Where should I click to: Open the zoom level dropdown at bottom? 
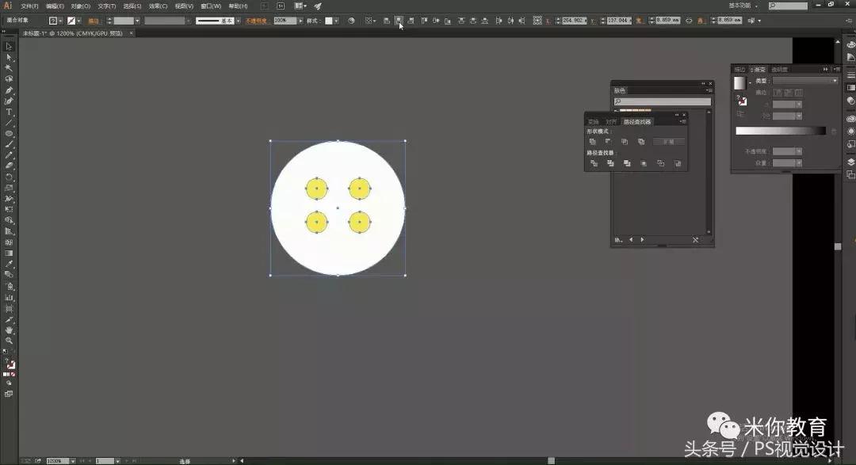point(74,460)
